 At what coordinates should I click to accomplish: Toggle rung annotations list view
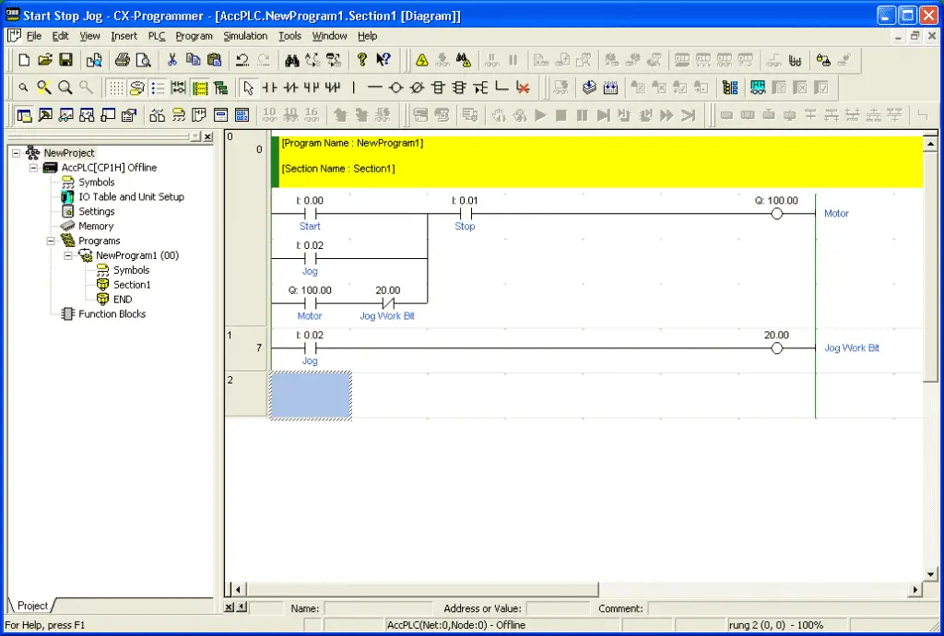click(158, 88)
